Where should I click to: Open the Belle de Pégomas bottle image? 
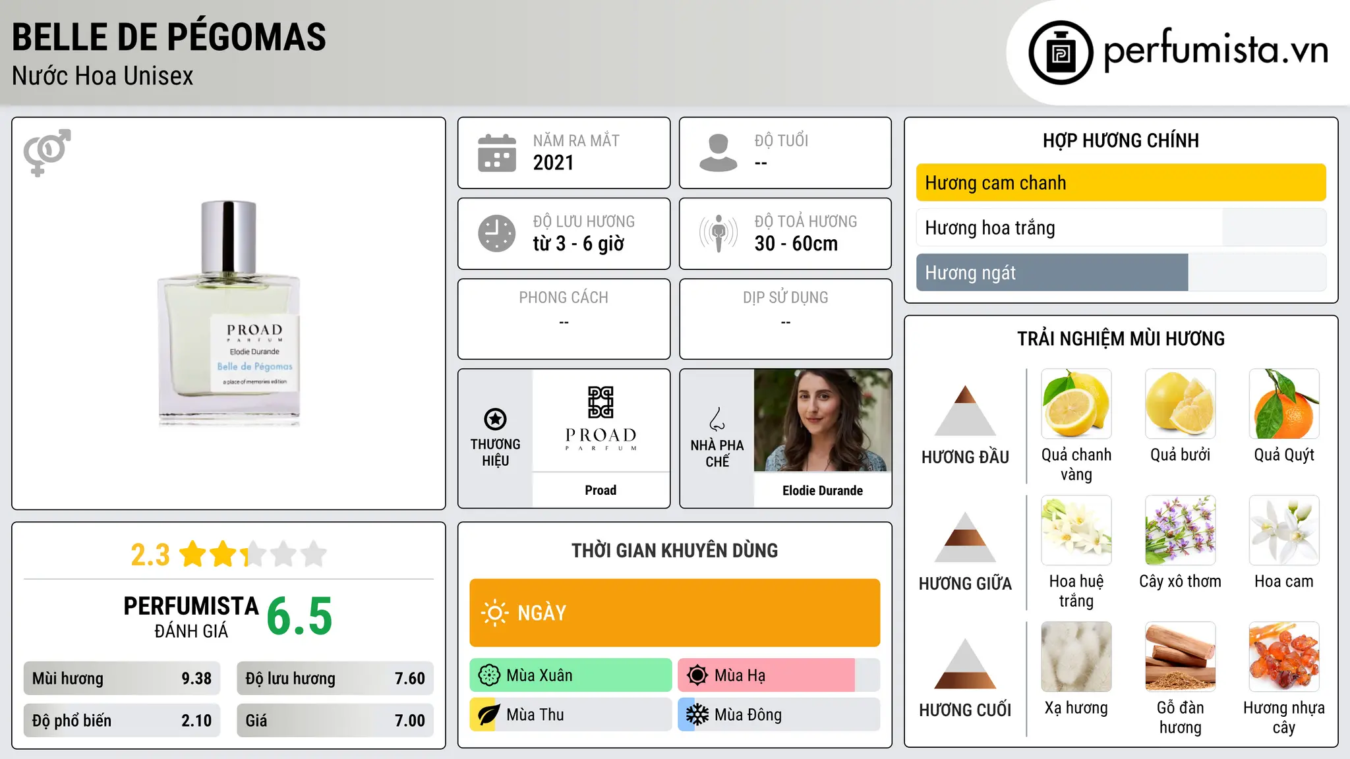pos(229,314)
